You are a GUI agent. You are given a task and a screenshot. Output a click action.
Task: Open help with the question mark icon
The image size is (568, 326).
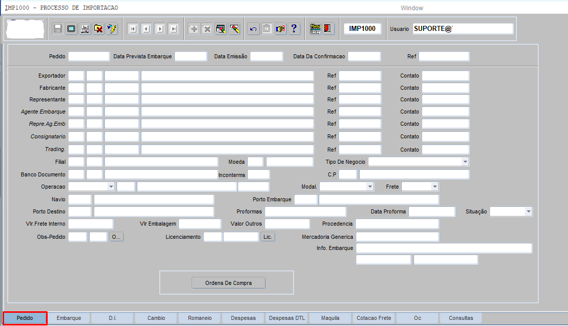coord(293,29)
